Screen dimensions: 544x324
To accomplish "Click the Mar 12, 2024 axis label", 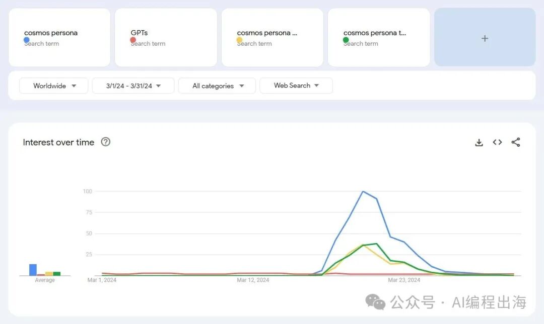I will [x=253, y=280].
